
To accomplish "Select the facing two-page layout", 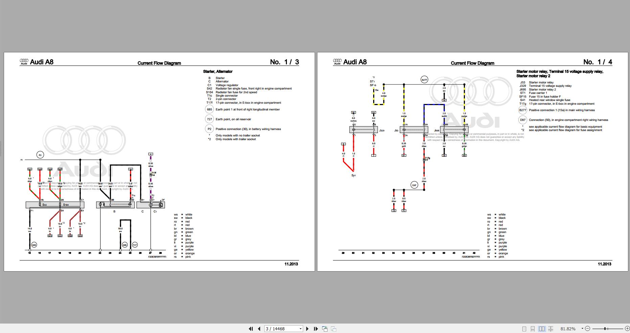I will pos(542,329).
